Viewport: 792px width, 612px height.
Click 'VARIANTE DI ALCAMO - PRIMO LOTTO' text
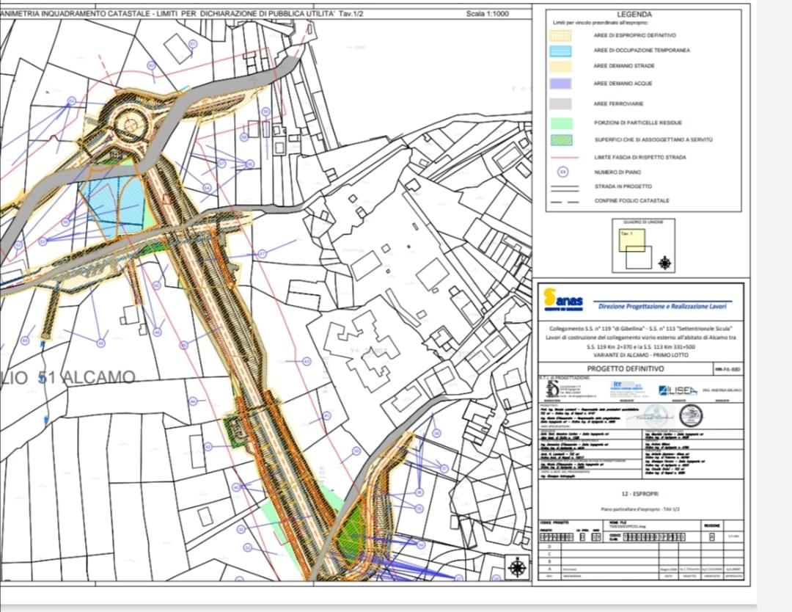click(x=640, y=354)
